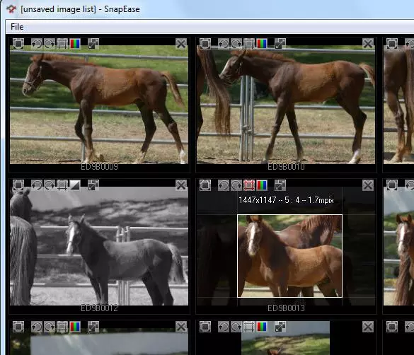This screenshot has width=414, height=355.
Task: Rotate image below ED9B0013 counterclockwise
Action: click(x=224, y=327)
